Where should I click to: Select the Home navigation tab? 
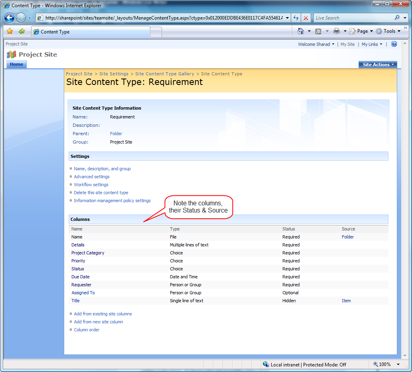point(16,64)
